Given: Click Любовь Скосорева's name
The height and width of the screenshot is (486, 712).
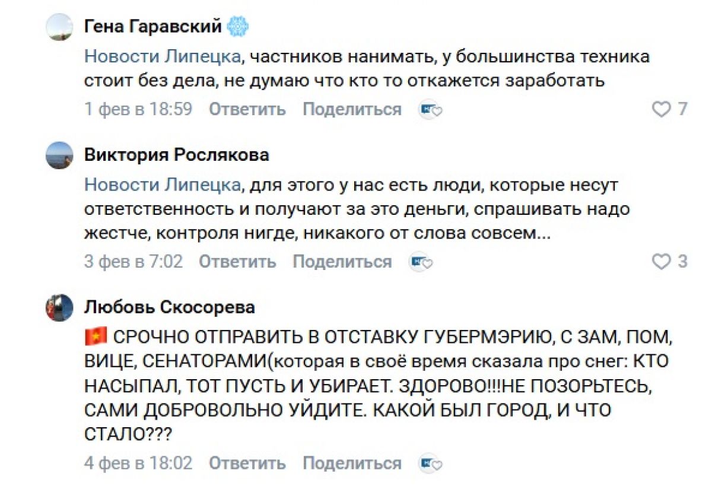Looking at the screenshot, I should pyautogui.click(x=169, y=307).
